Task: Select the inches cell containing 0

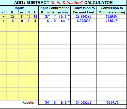Action: (x=22, y=21)
